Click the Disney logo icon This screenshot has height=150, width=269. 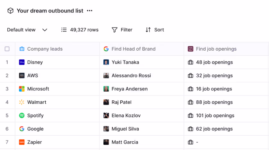[x=22, y=62]
